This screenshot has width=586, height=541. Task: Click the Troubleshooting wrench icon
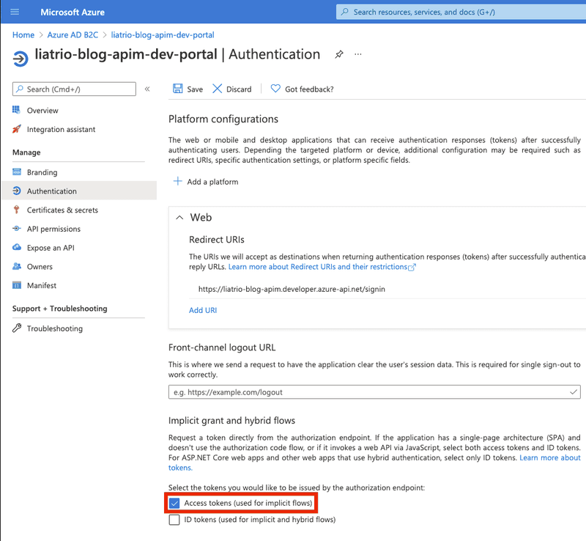[x=17, y=328]
